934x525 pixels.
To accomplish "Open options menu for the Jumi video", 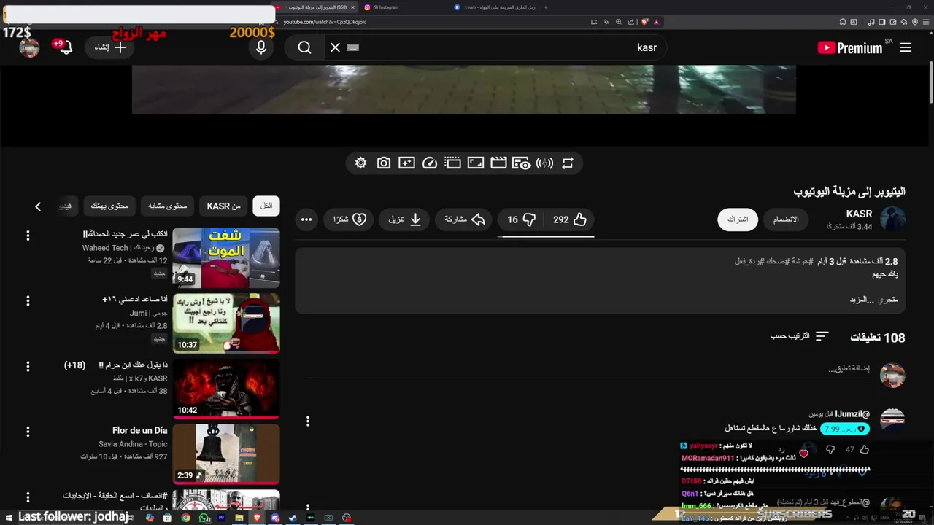I will pos(28,300).
